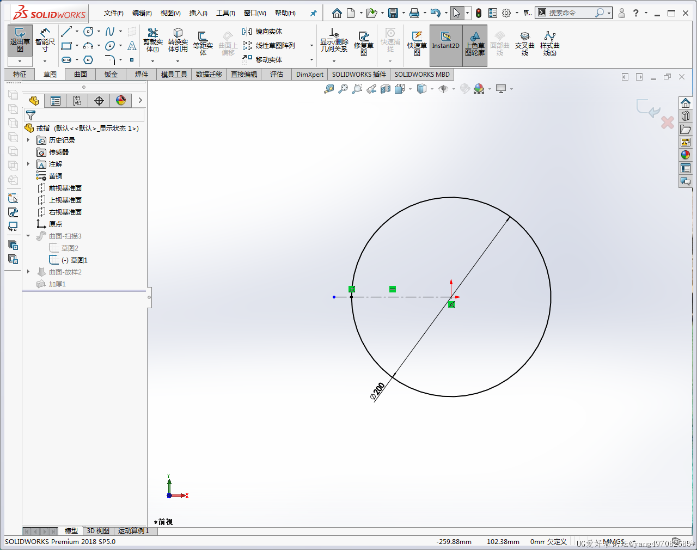The height and width of the screenshot is (550, 697).
Task: Click 线性草图阵列 (Linear Sketch Pattern)
Action: (269, 46)
